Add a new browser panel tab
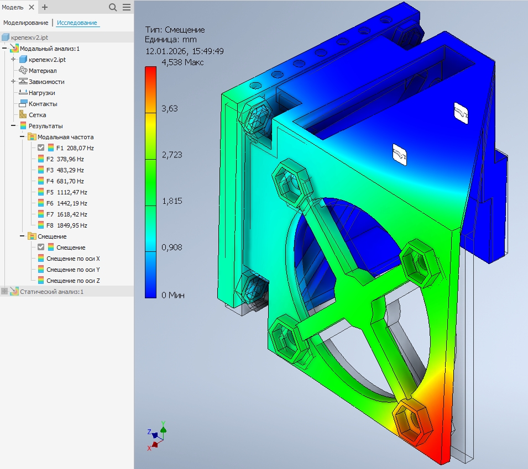Image resolution: width=528 pixels, height=469 pixels. pos(45,7)
